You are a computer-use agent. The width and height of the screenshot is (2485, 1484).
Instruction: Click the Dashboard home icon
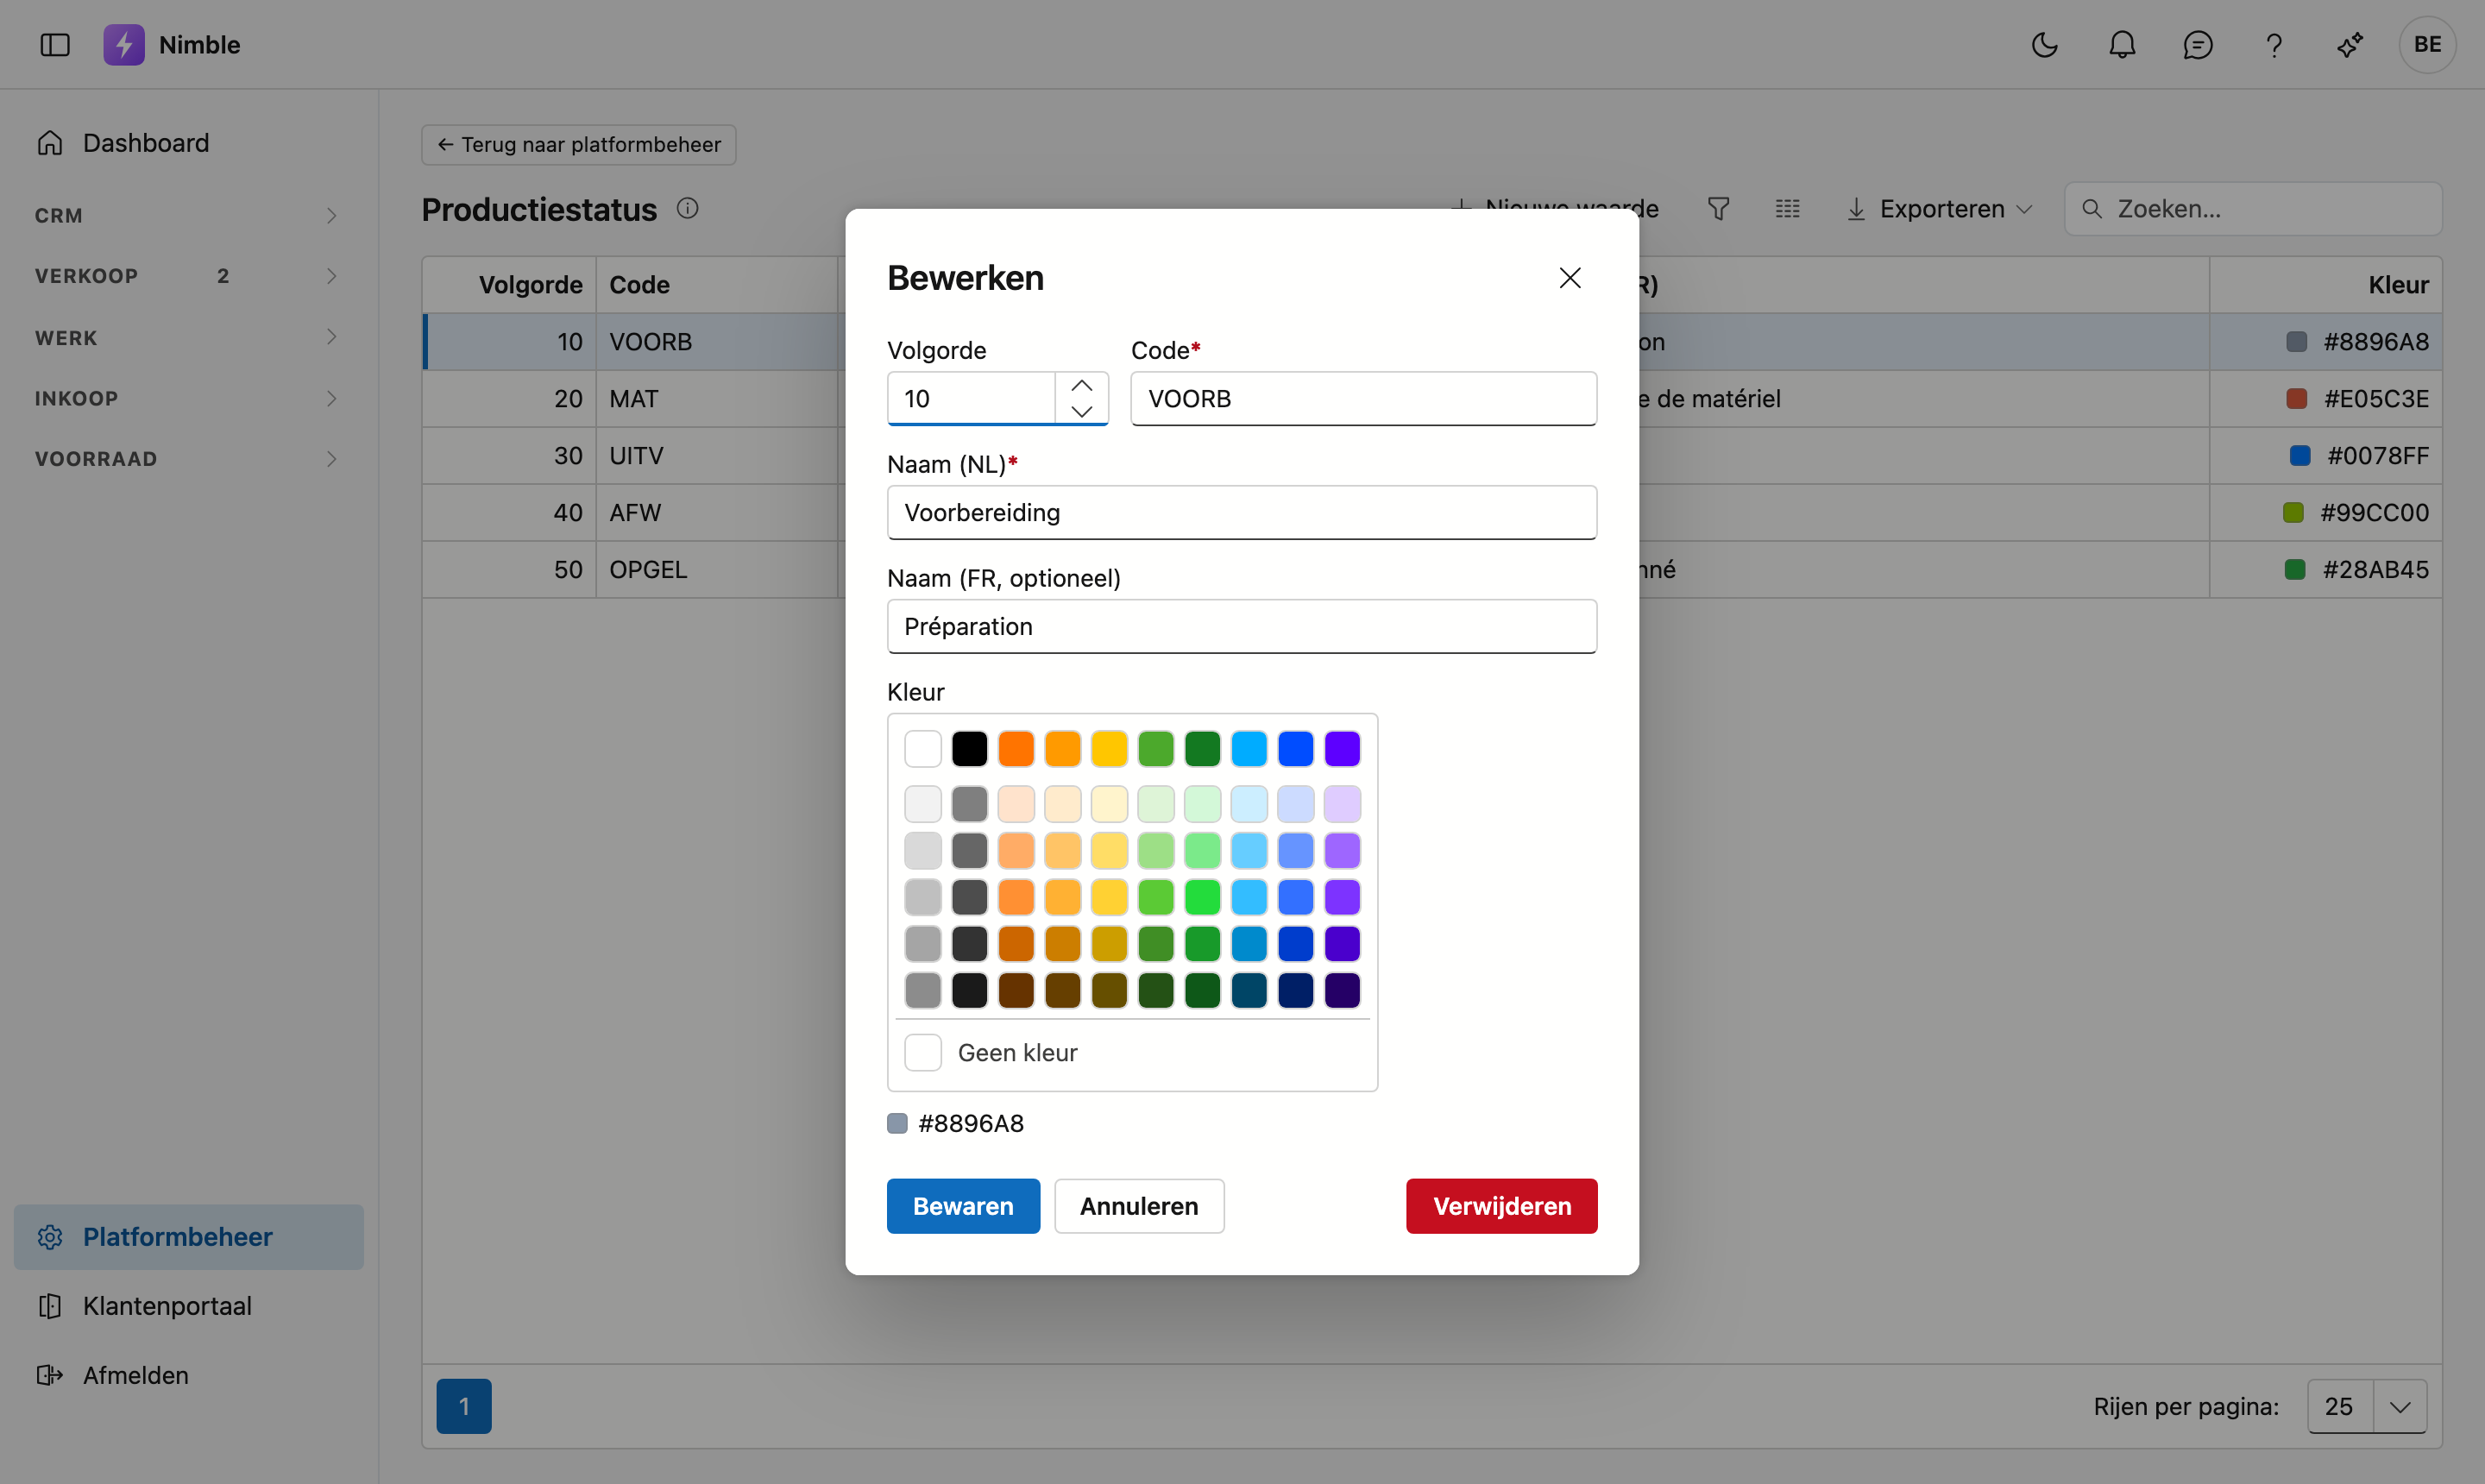pos(50,143)
